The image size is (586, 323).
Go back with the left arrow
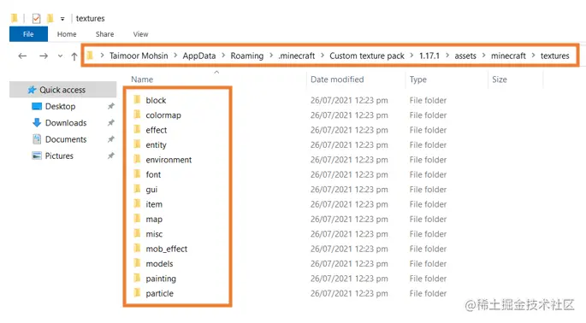click(x=22, y=56)
